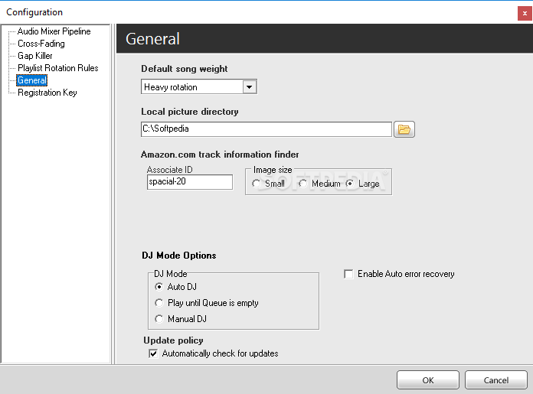
Task: Open the Default song weight dropdown
Action: point(249,87)
